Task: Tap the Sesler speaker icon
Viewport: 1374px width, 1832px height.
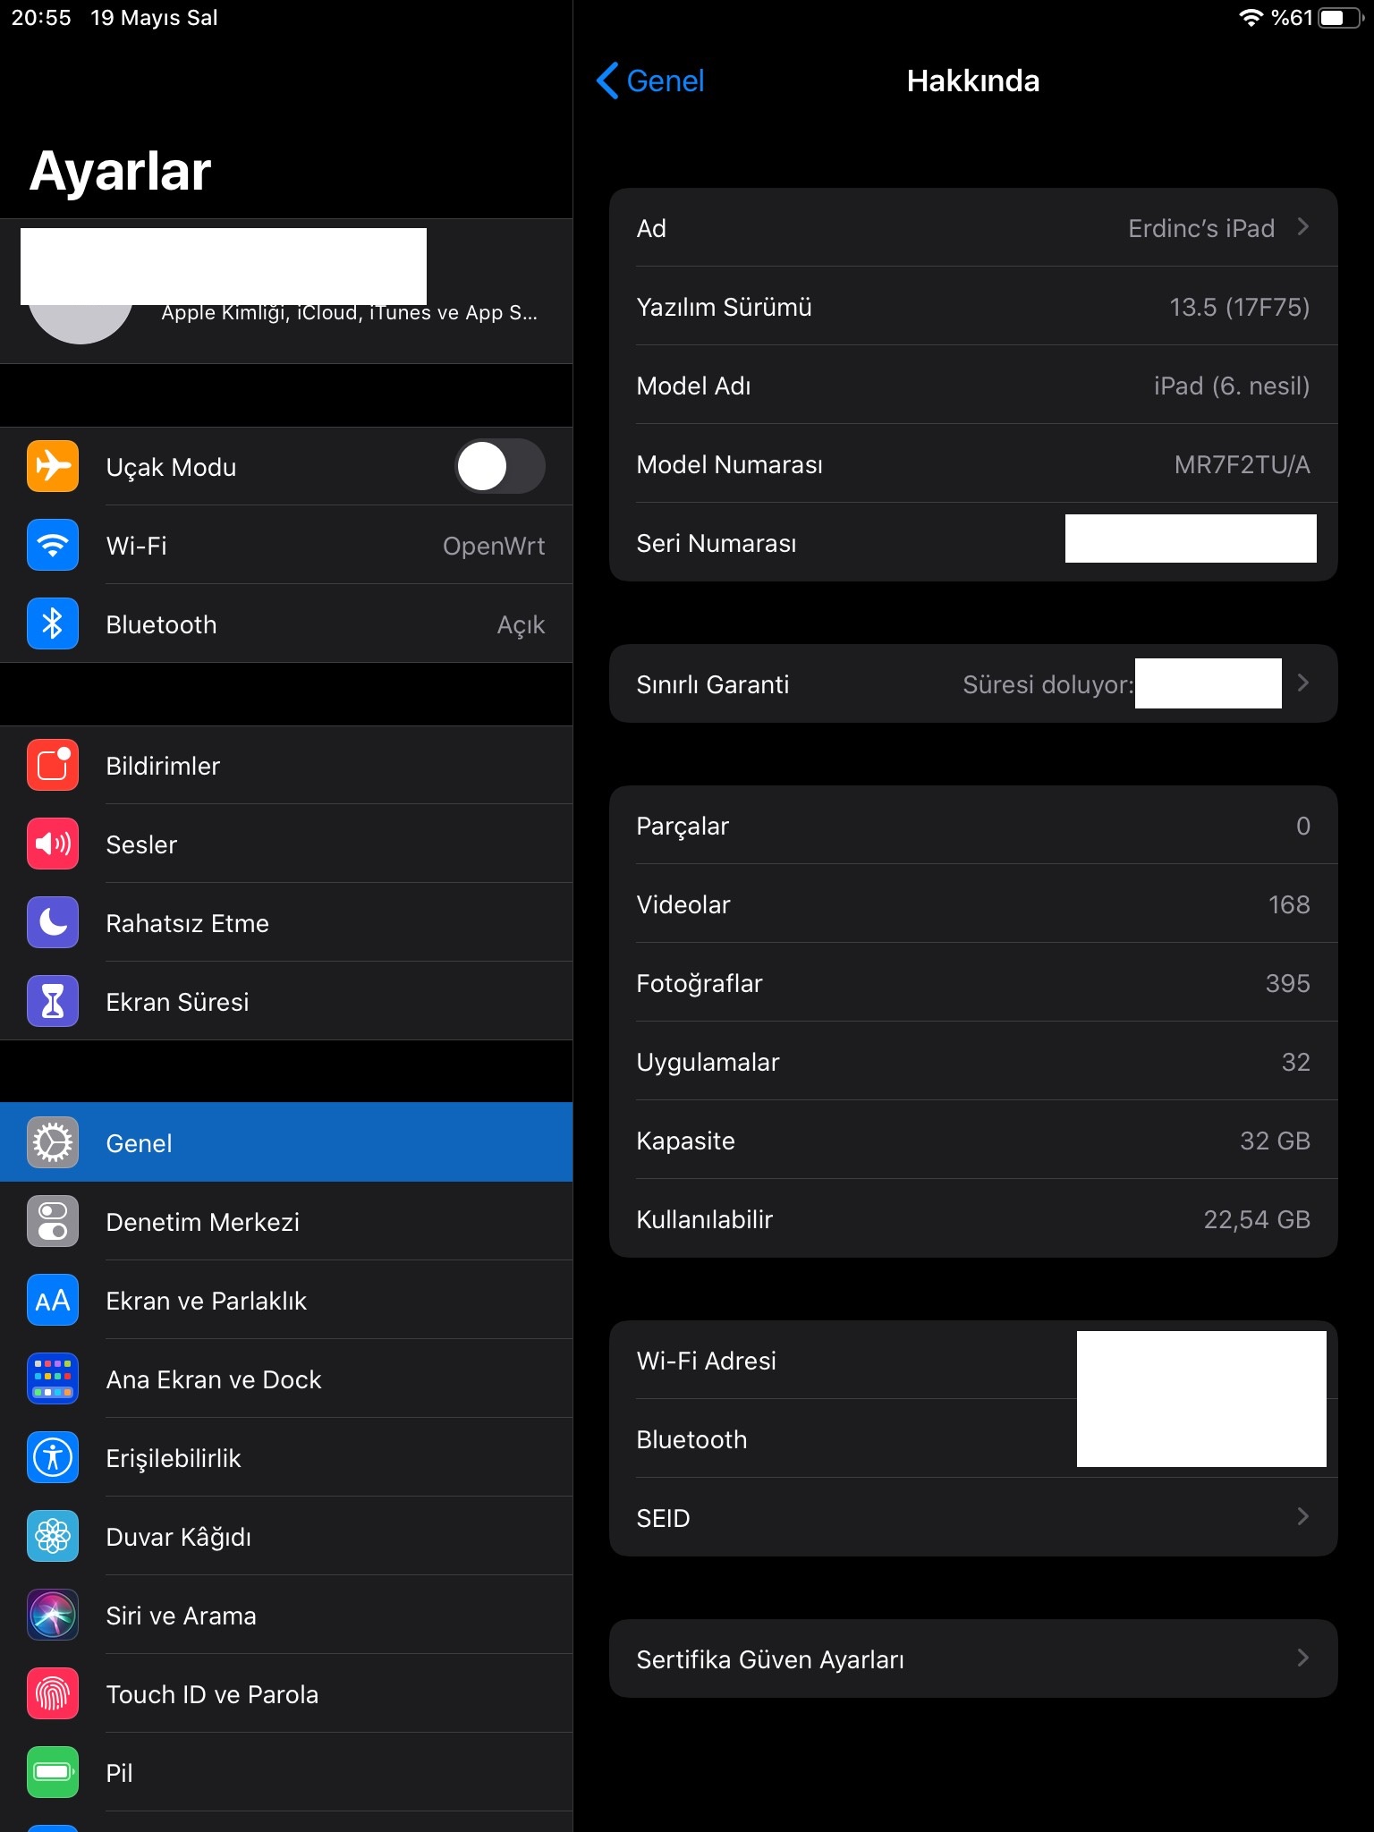Action: pos(53,844)
